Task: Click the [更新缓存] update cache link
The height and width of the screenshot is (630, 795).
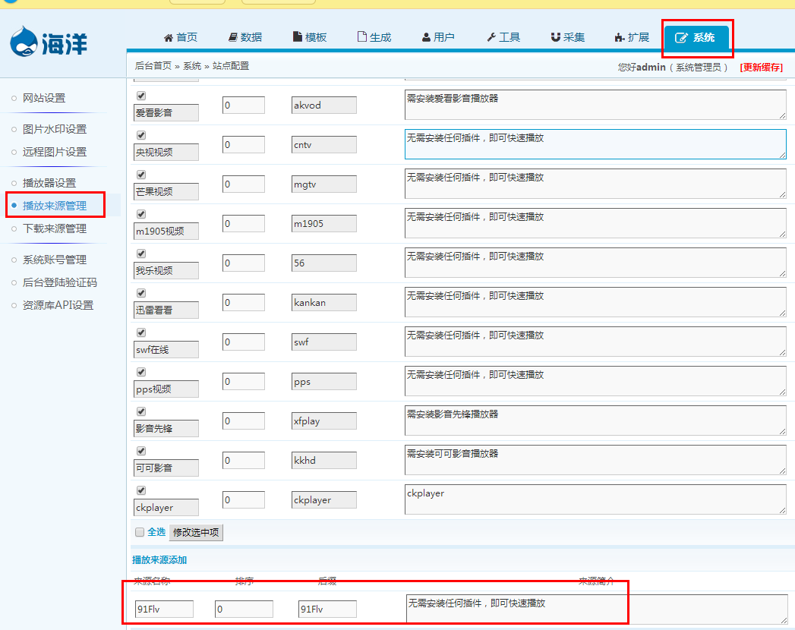Action: pyautogui.click(x=761, y=68)
